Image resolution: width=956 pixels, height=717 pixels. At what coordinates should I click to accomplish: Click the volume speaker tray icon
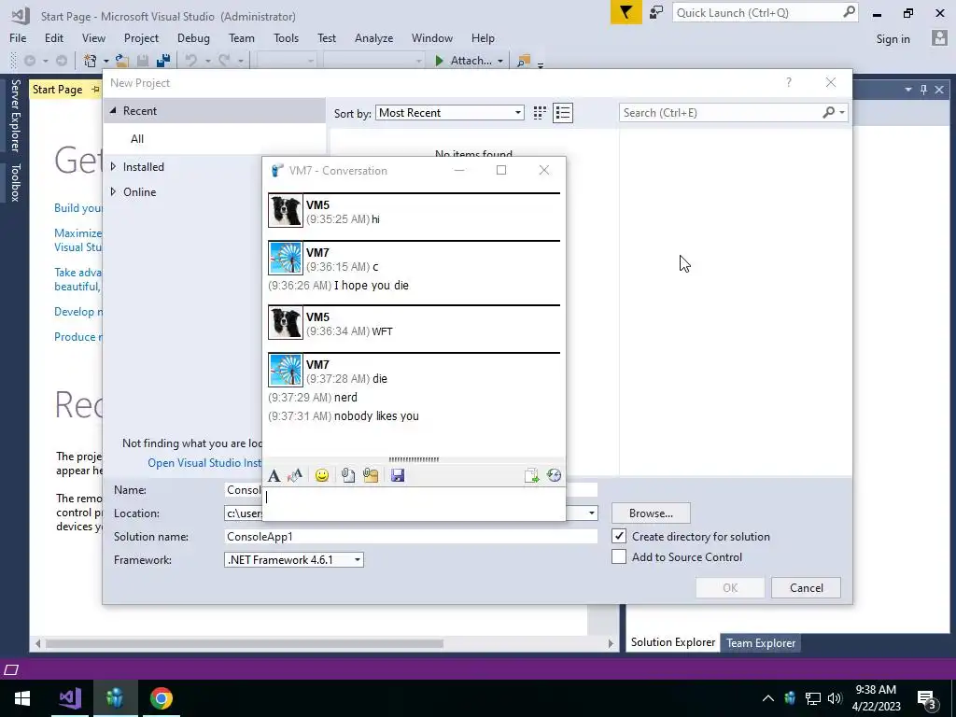tap(835, 698)
